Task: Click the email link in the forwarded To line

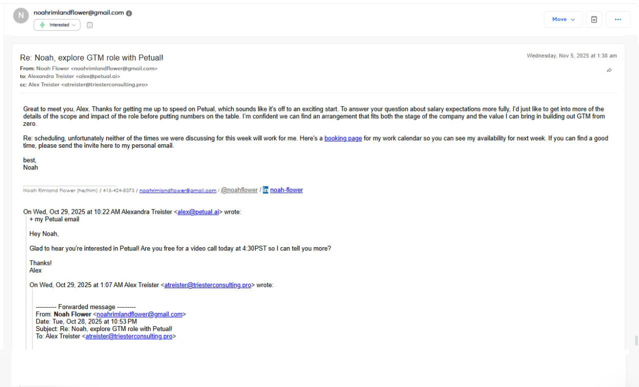Action: 129,336
